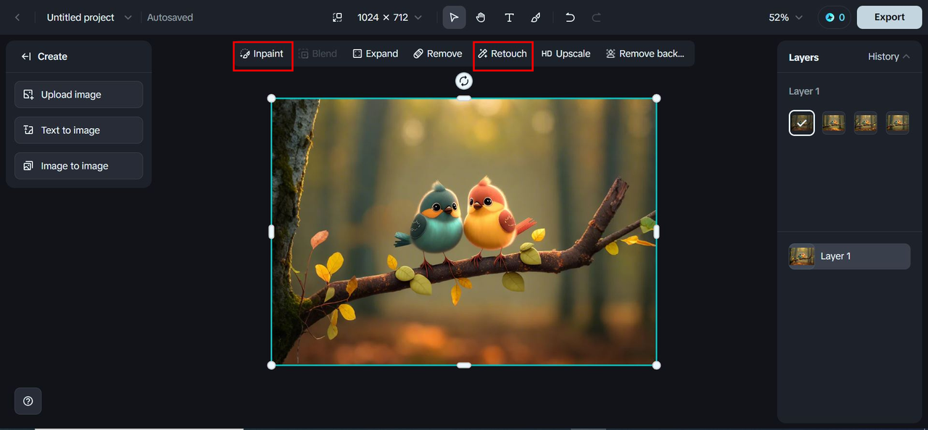Open Image to image generator

click(78, 166)
